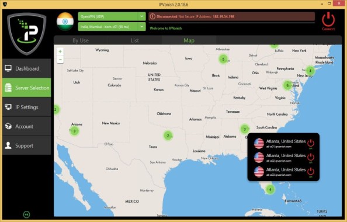Open the Account page
This screenshot has height=222, width=347.
tap(26, 126)
